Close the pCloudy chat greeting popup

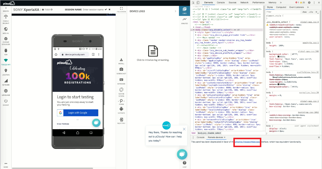[x=184, y=129]
